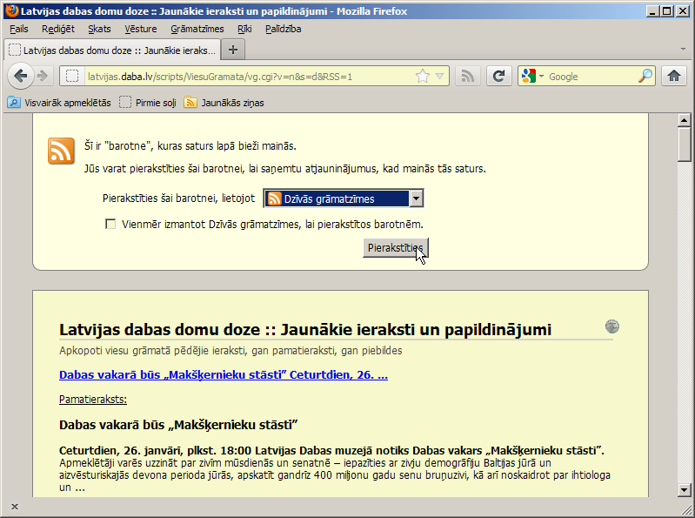
Task: Open the Pirmie soļi bookmark
Action: pyautogui.click(x=148, y=103)
